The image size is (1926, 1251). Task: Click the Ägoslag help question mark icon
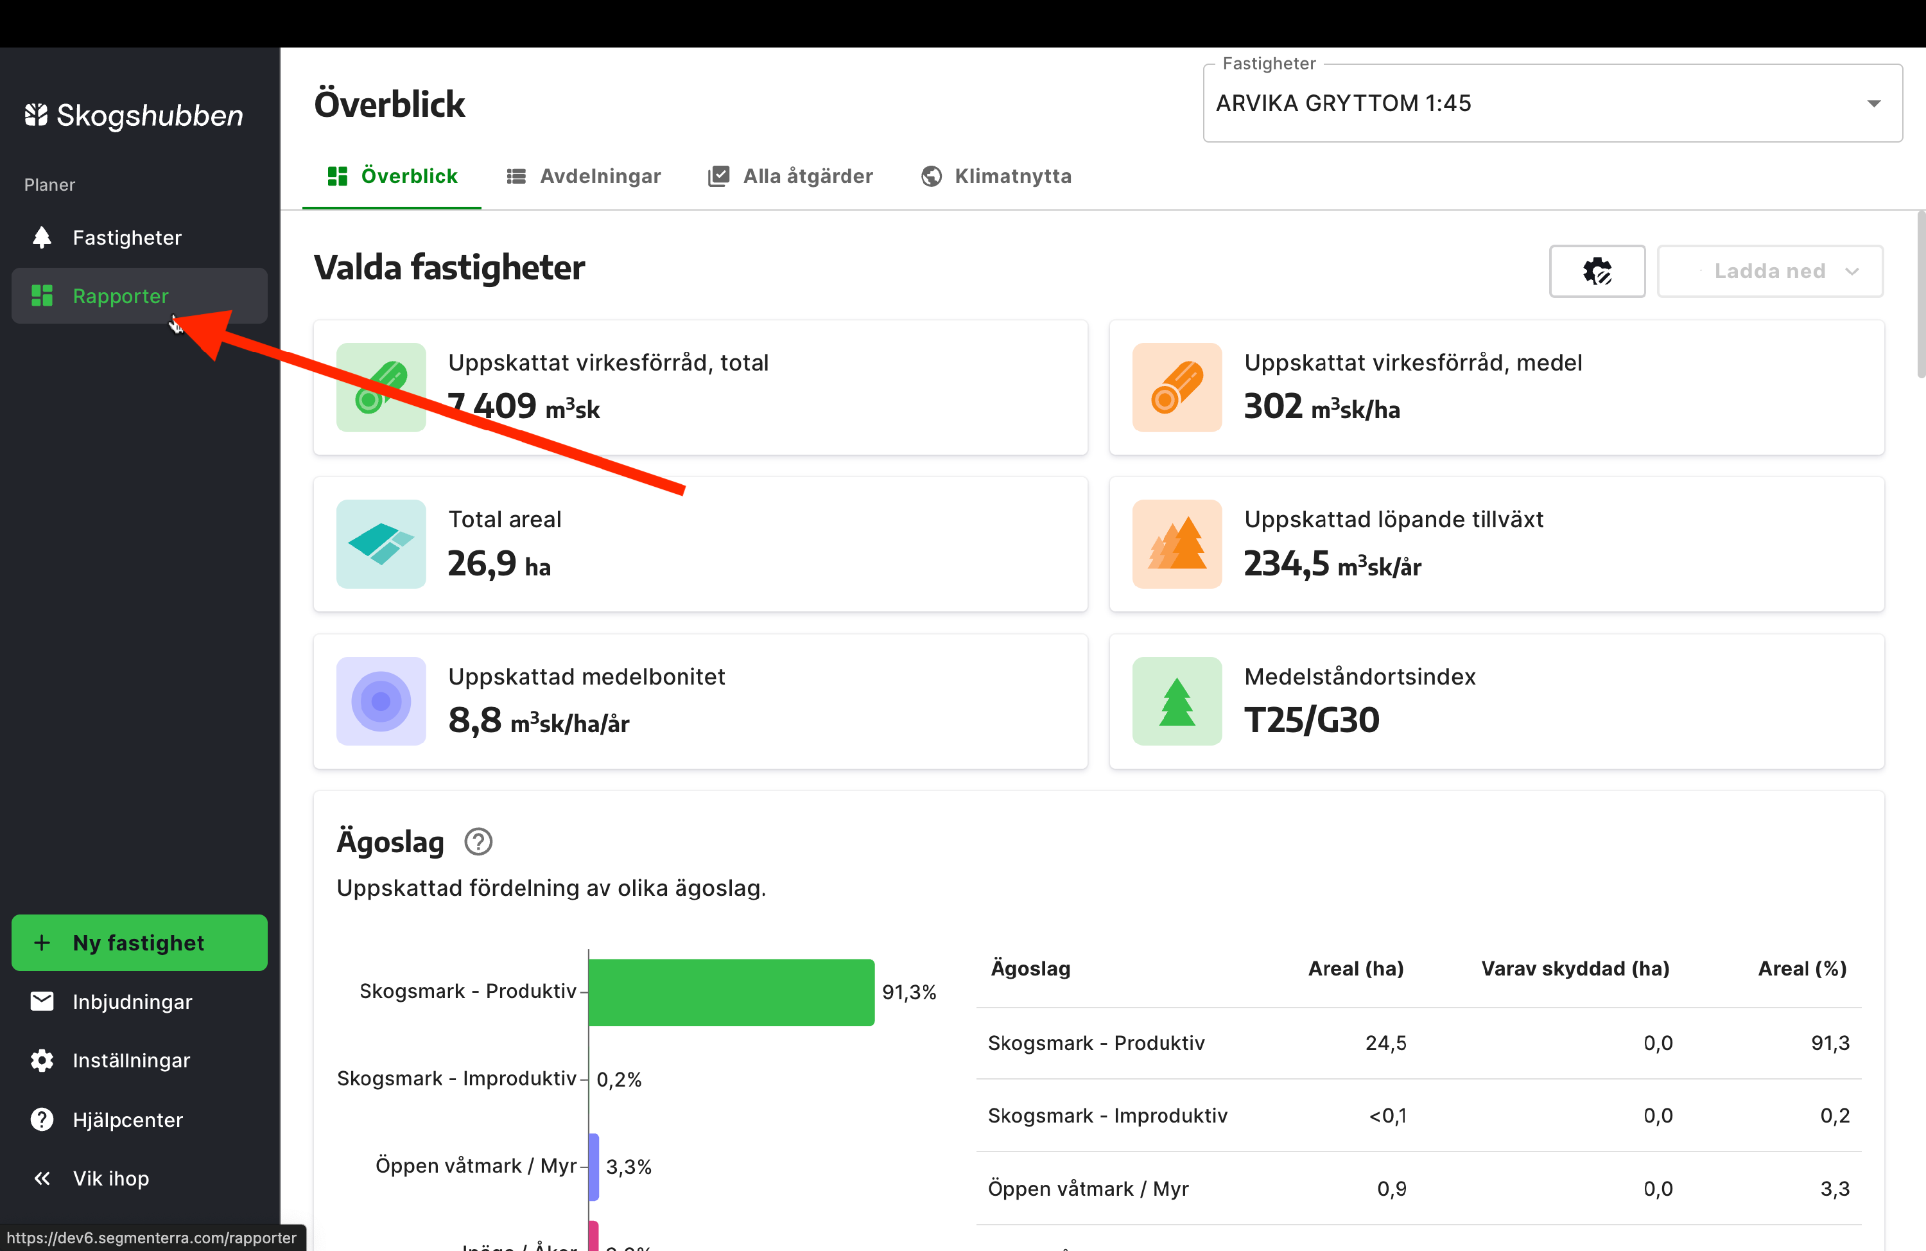click(x=478, y=842)
